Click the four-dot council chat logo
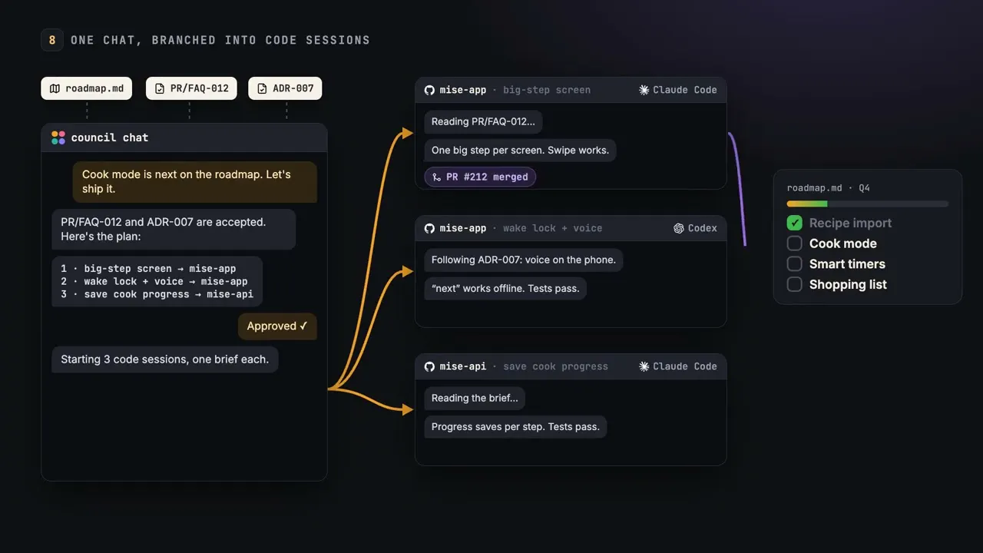 pyautogui.click(x=58, y=137)
